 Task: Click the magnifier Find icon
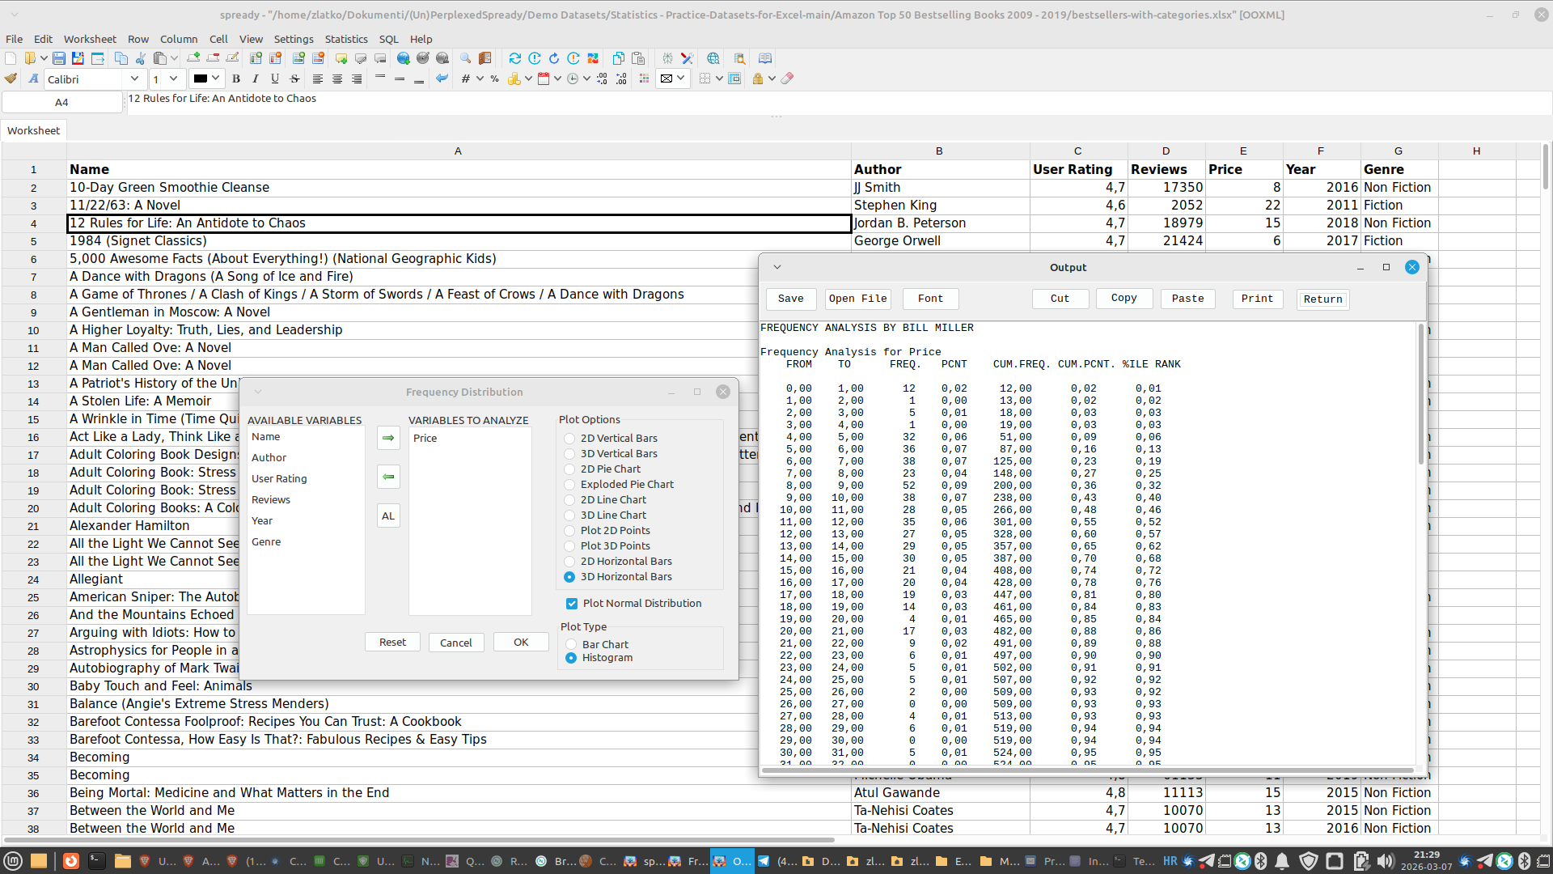click(465, 58)
